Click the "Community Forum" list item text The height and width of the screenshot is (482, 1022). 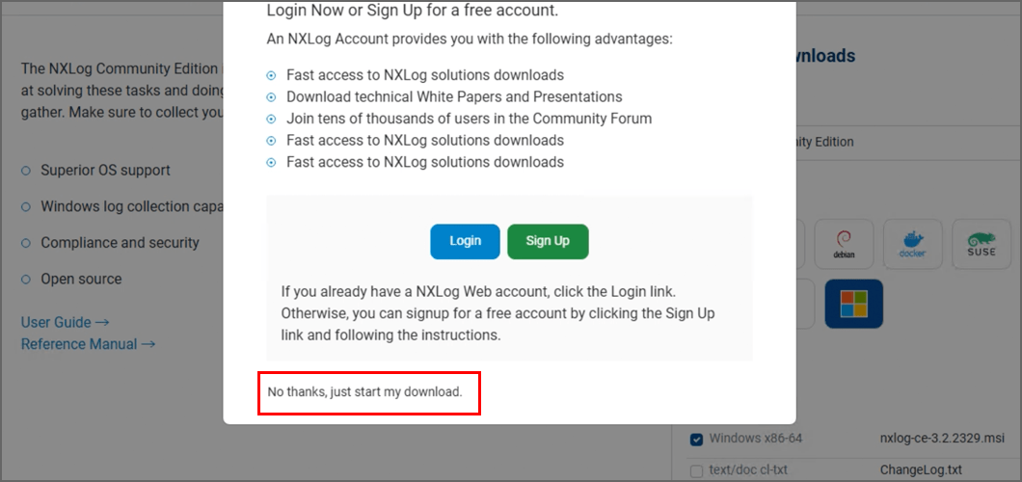[x=469, y=119]
